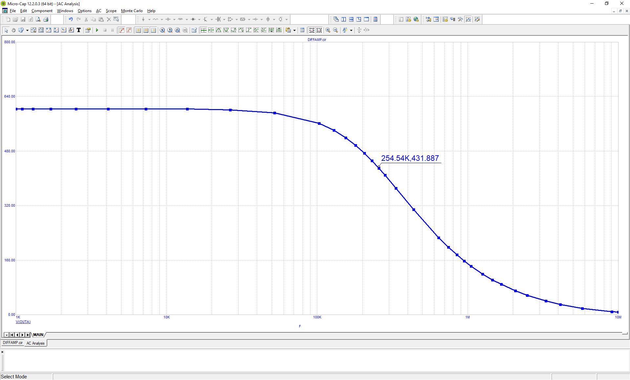Open the File menu
Screen dimensions: 630x380
click(13, 11)
